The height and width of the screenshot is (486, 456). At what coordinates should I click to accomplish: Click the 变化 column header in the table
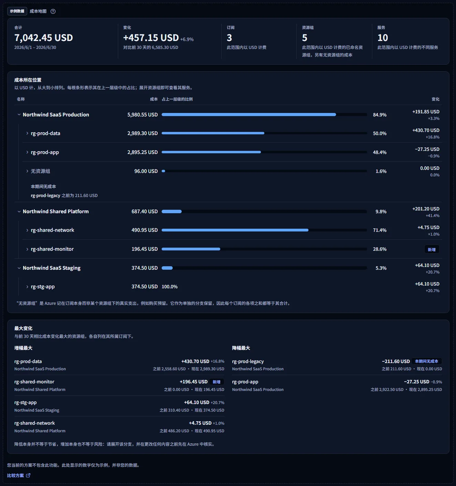pos(435,99)
